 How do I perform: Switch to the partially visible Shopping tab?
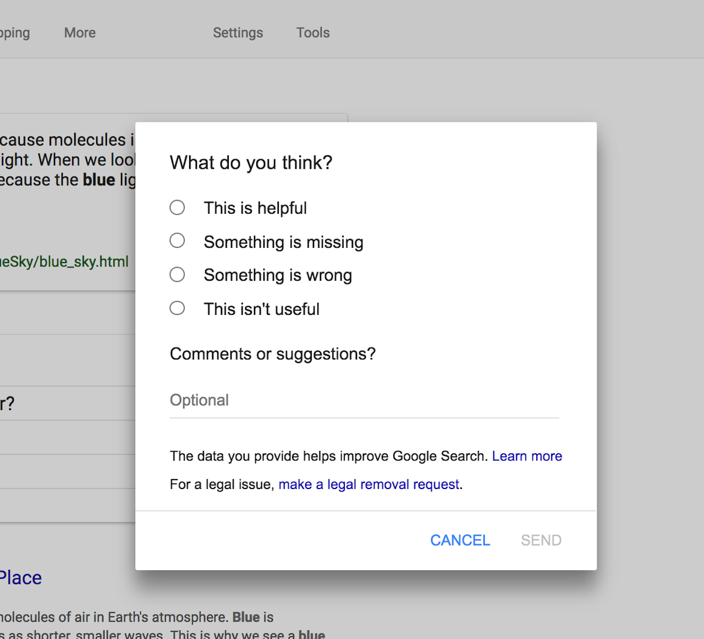tap(15, 33)
